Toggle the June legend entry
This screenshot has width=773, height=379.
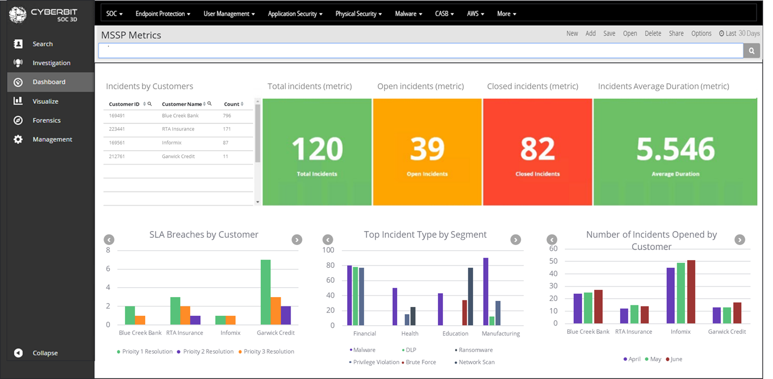(674, 359)
